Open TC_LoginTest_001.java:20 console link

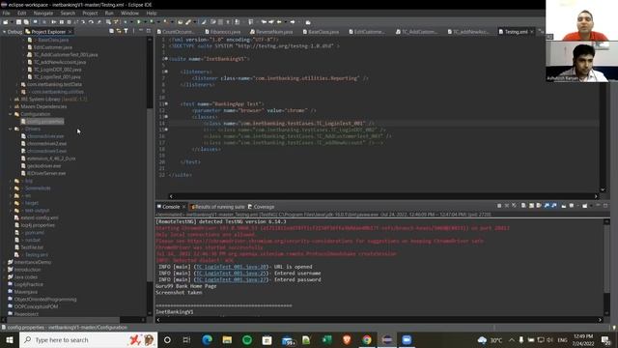click(232, 267)
